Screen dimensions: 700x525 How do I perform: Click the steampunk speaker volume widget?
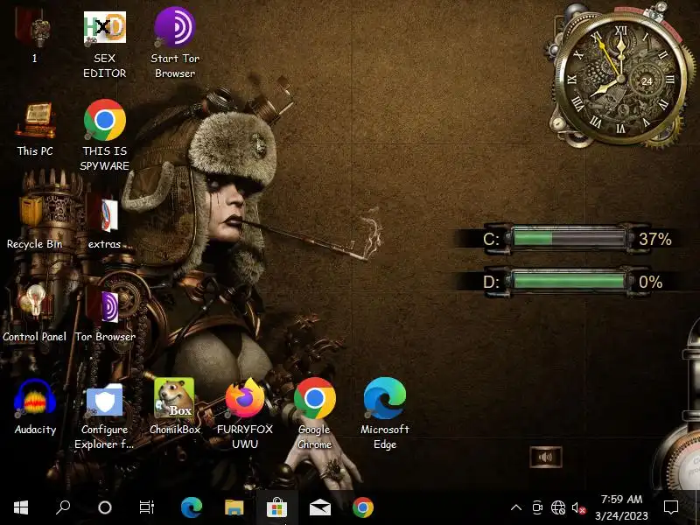tap(545, 457)
